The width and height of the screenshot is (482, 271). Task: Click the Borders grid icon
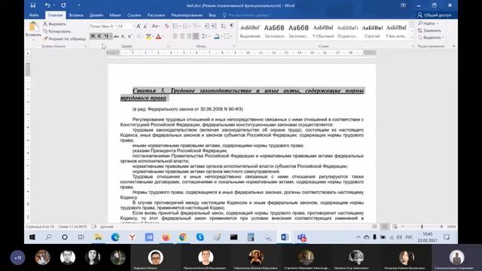pyautogui.click(x=227, y=36)
